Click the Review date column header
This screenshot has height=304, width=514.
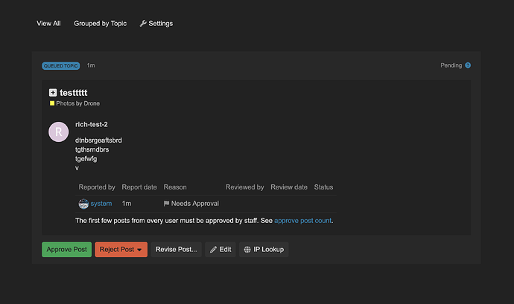pyautogui.click(x=289, y=187)
